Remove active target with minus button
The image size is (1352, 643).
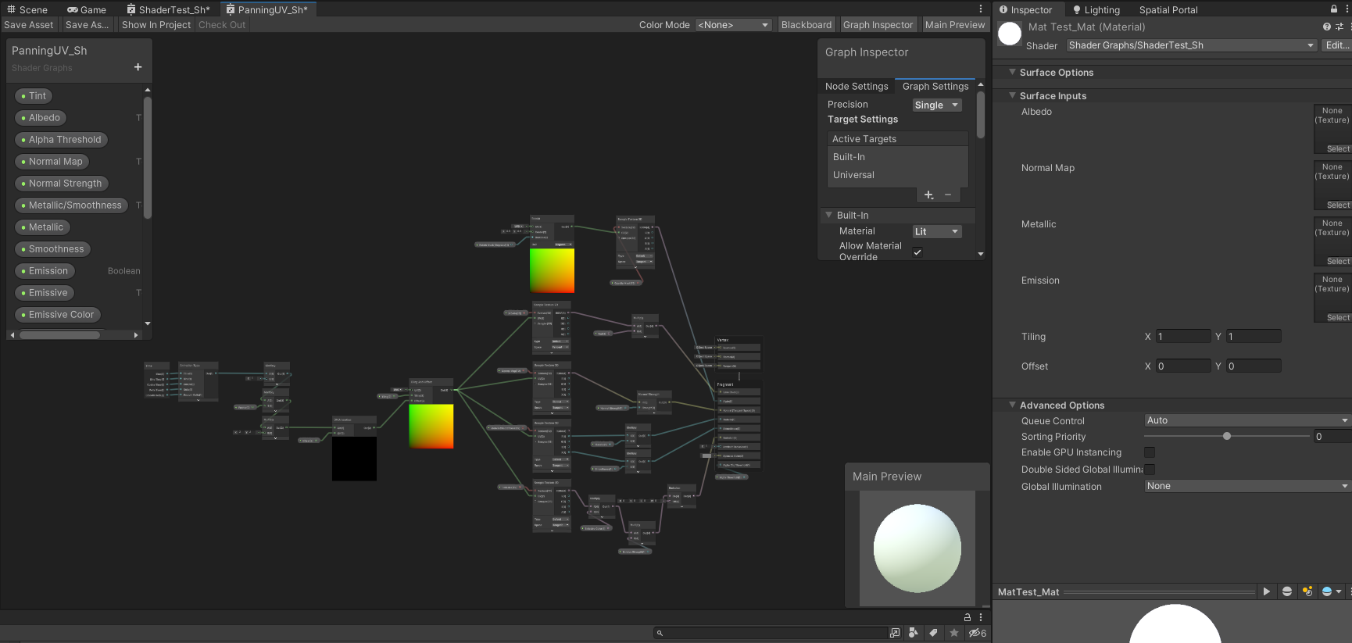(948, 195)
